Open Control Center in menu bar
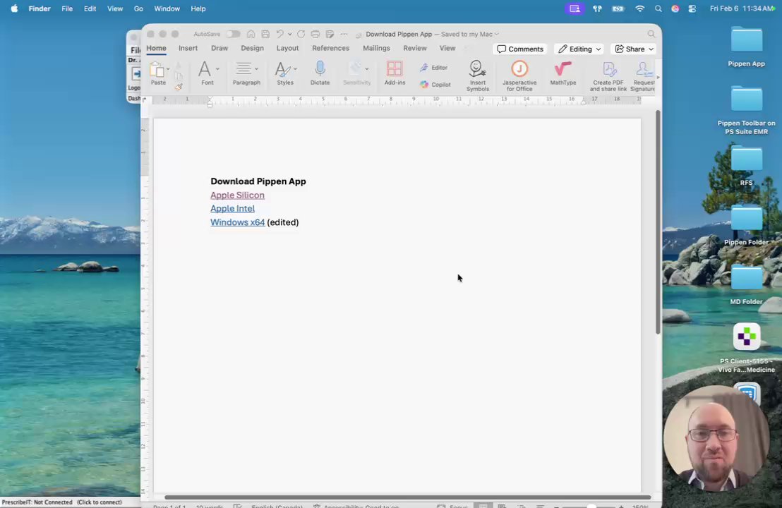This screenshot has height=508, width=782. pos(692,8)
